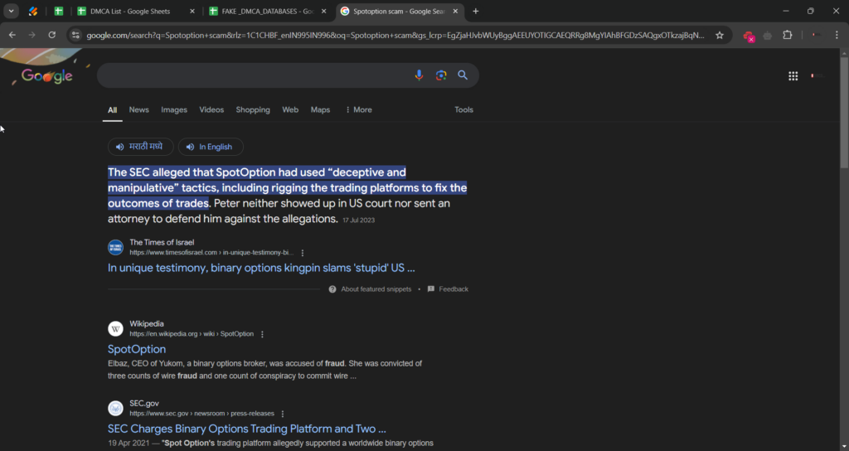Reload the current page
The height and width of the screenshot is (451, 849).
[x=52, y=35]
